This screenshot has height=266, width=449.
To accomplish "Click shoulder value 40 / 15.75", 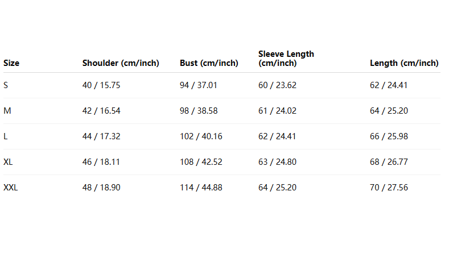I will tap(101, 85).
